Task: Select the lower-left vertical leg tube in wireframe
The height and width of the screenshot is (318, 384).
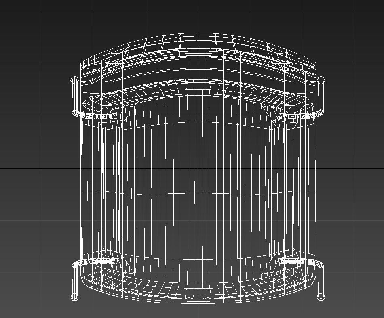Action: click(75, 281)
